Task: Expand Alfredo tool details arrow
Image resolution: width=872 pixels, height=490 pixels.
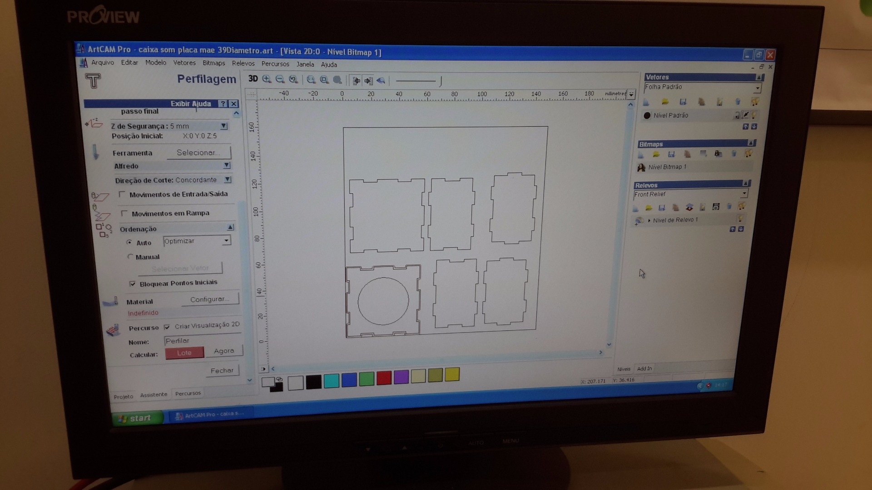Action: [x=227, y=166]
